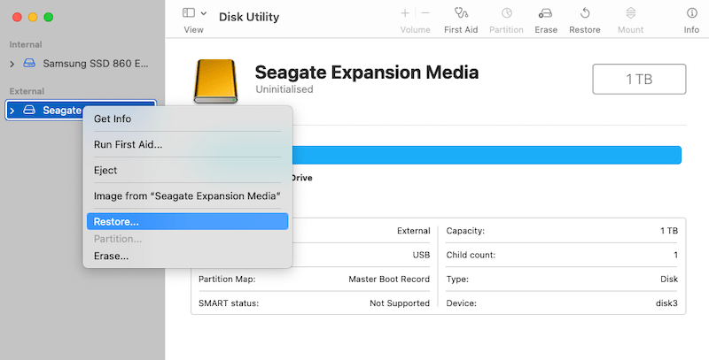Select Run First Aid… menu entry

pos(128,144)
